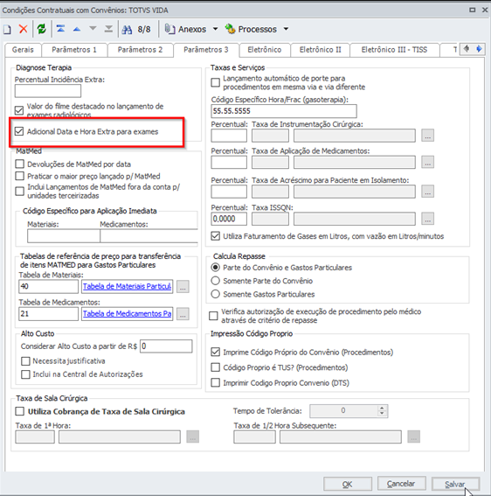
Task: Click the Tabela de Materiais code field 40
Action: (48, 286)
